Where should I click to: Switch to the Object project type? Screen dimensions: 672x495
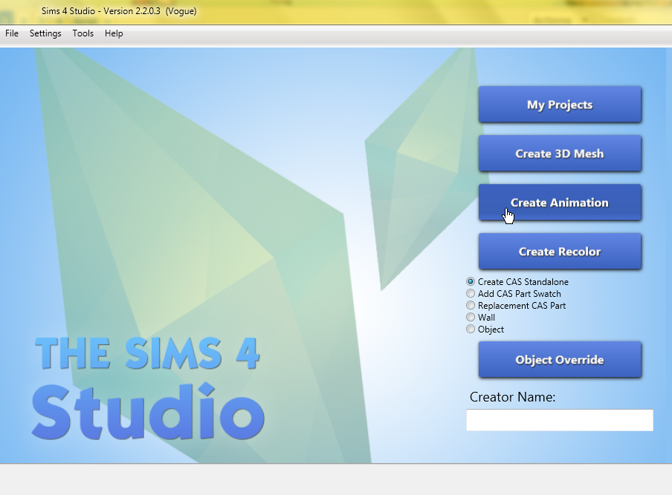(471, 329)
